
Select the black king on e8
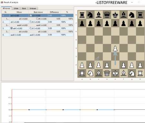(115, 15)
